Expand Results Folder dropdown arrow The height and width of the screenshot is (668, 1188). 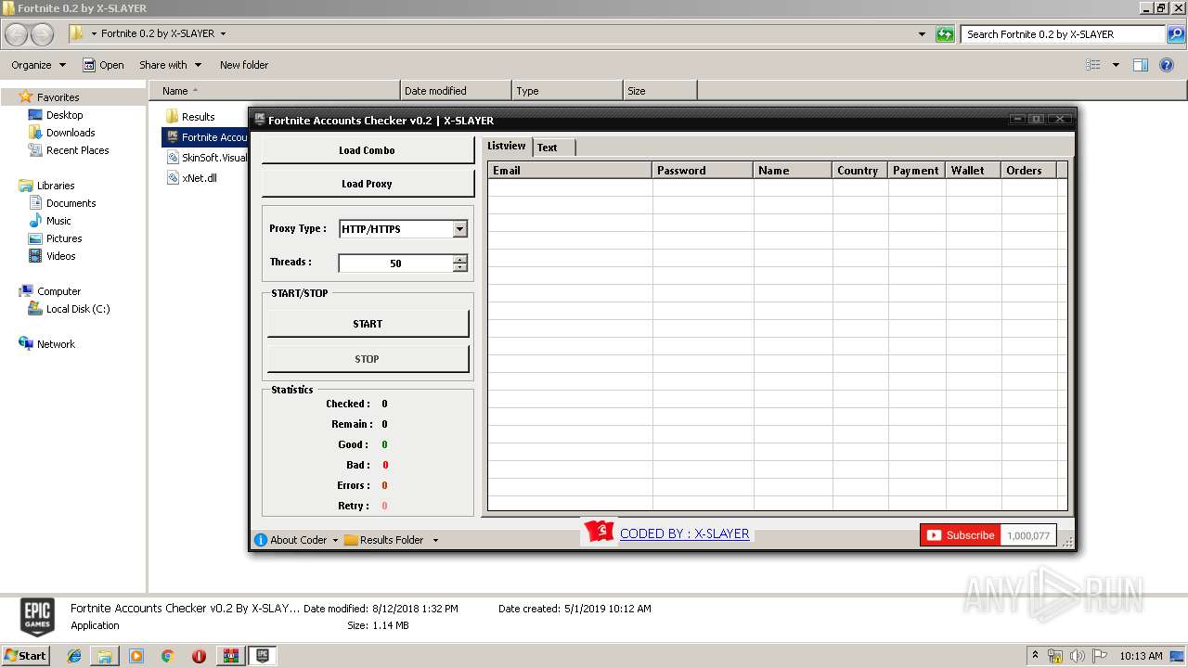click(x=435, y=540)
